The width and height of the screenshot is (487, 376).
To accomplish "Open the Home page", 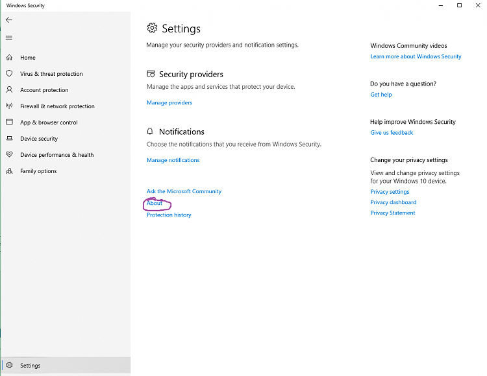I will click(x=28, y=58).
